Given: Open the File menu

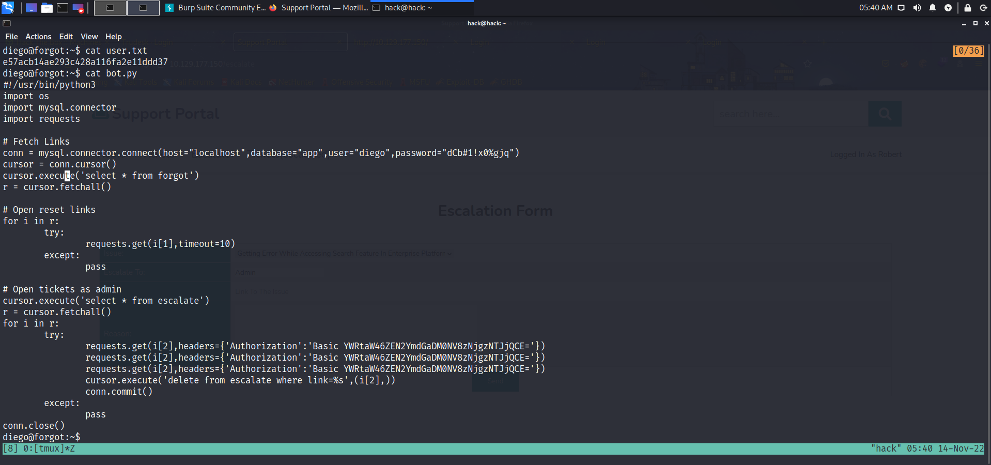Looking at the screenshot, I should point(11,37).
